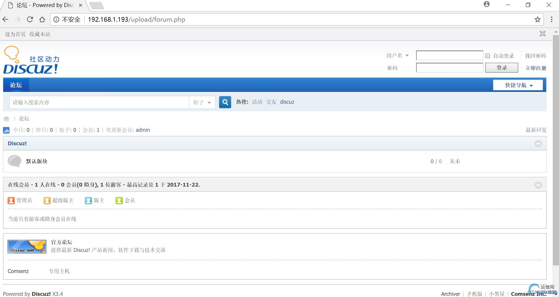
Task: Click the Discuz! 社区动力 logo
Action: (31, 60)
